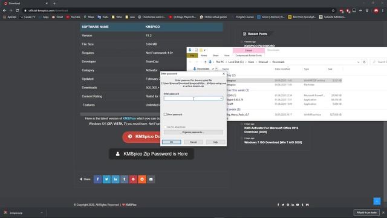Click the Organize passwords button
The width and height of the screenshot is (387, 218).
[x=193, y=132]
